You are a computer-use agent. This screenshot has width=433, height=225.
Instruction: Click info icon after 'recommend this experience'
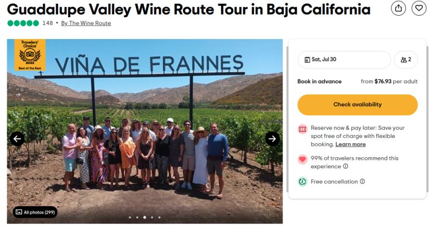pyautogui.click(x=346, y=166)
